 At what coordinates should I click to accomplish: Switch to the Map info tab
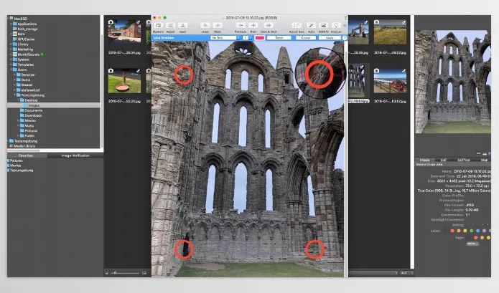pos(484,160)
